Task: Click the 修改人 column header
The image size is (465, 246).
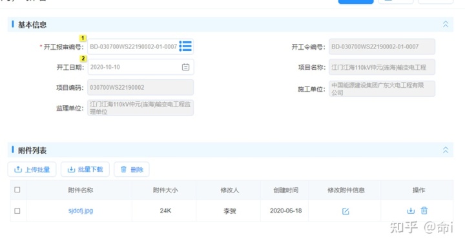Action: tap(229, 190)
